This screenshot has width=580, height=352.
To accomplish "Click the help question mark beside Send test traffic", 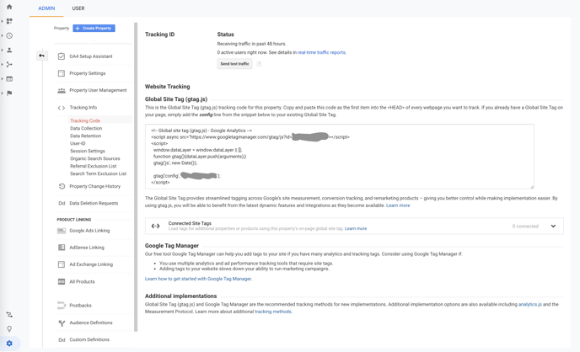I will tap(259, 64).
